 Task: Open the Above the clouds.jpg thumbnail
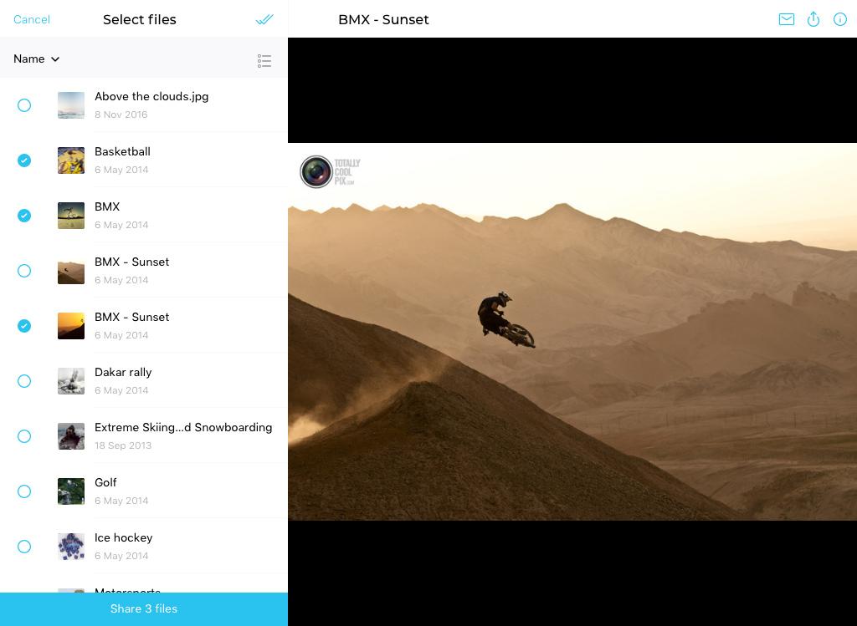71,105
